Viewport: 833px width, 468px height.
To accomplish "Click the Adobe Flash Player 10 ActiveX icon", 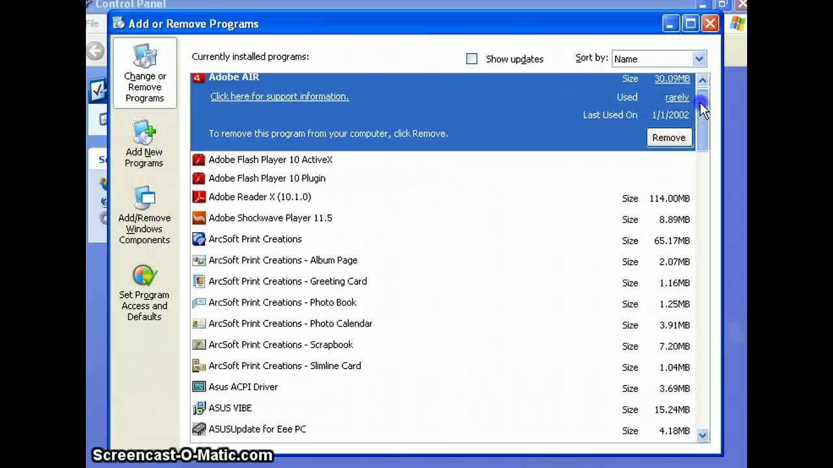I will click(x=198, y=159).
